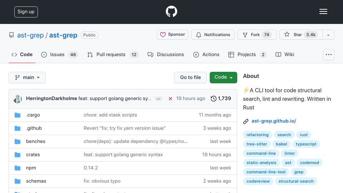Open the Issues tab
Viewport: 343px width, 193px height.
(60, 54)
